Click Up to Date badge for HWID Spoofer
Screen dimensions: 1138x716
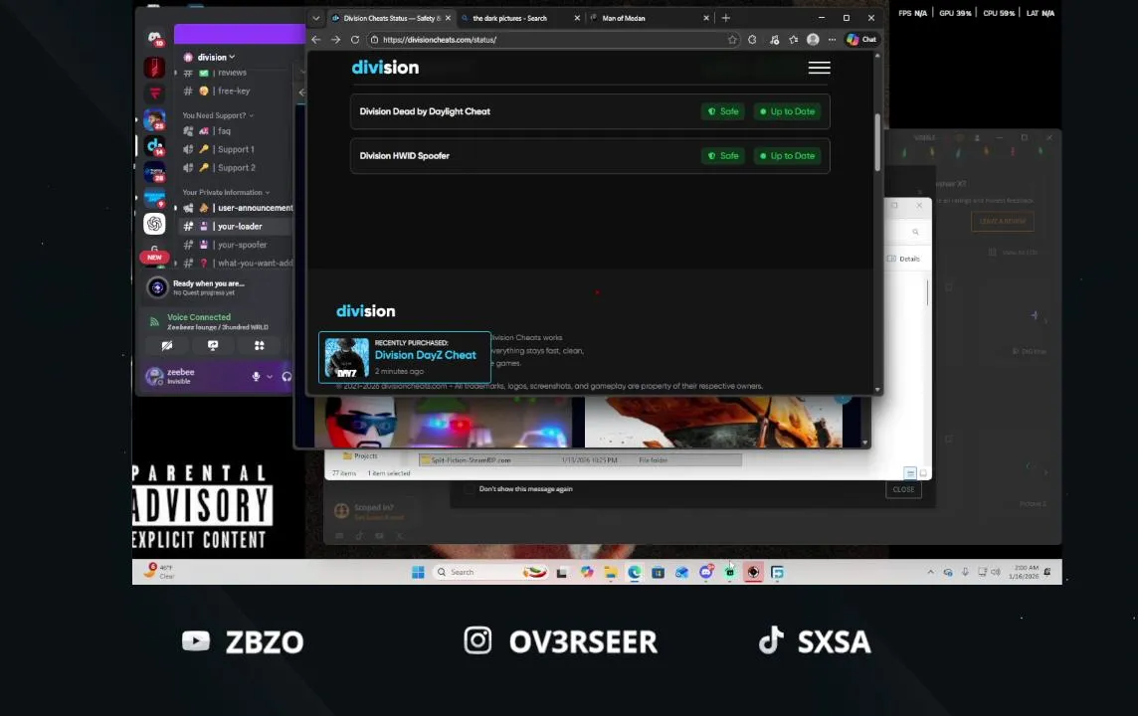[788, 156]
